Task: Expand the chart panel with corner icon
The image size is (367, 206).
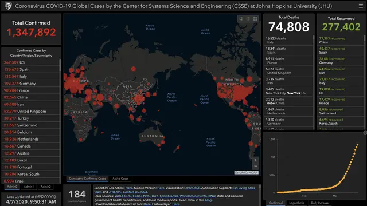Action: tap(365, 133)
